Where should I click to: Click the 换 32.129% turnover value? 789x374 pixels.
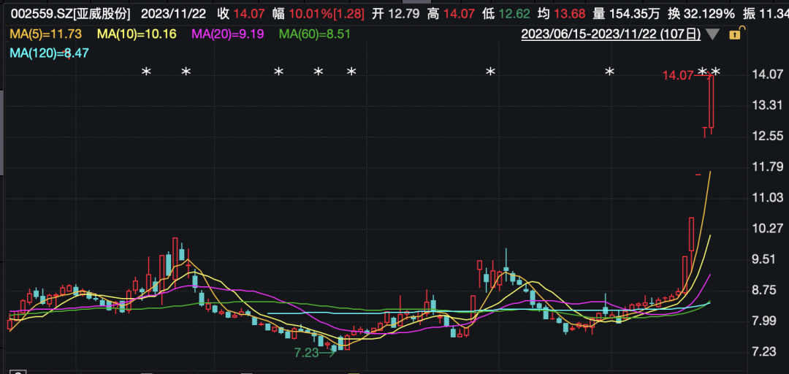pyautogui.click(x=701, y=14)
